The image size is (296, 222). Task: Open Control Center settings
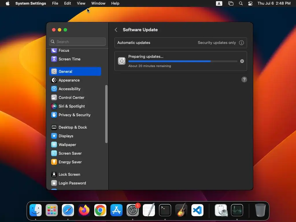tap(75, 98)
